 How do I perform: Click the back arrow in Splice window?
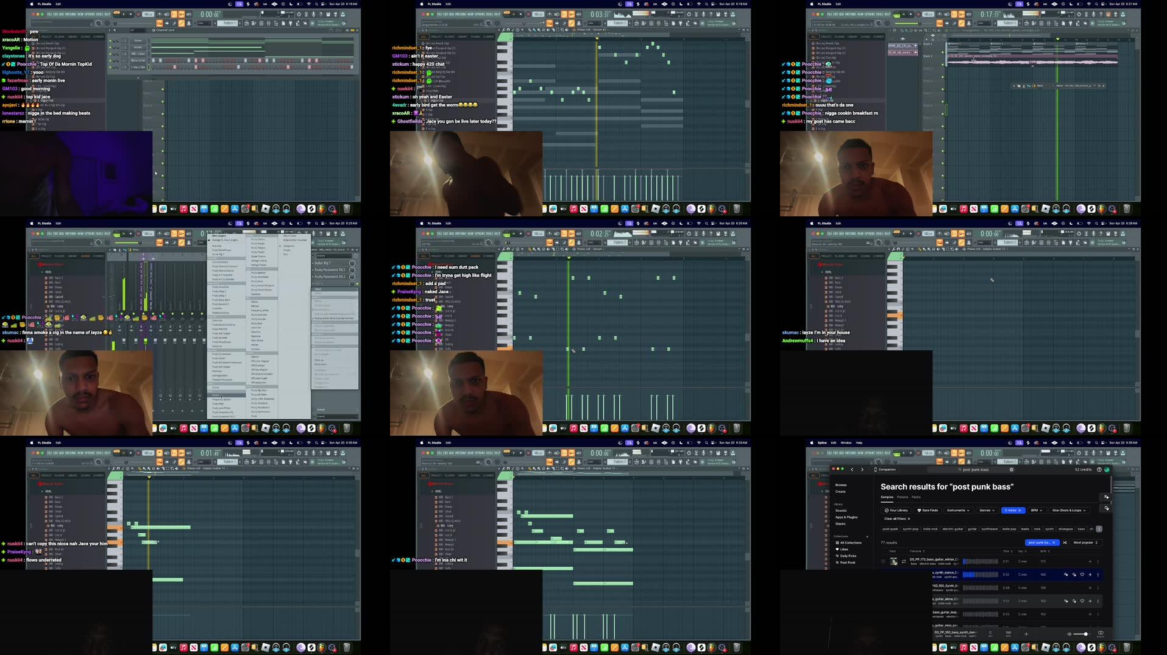point(852,470)
